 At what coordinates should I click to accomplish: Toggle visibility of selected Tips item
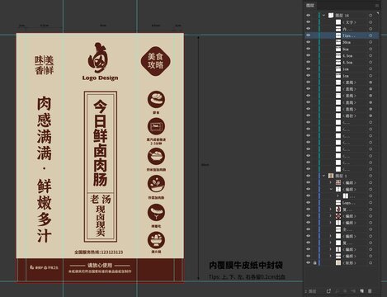[309, 35]
